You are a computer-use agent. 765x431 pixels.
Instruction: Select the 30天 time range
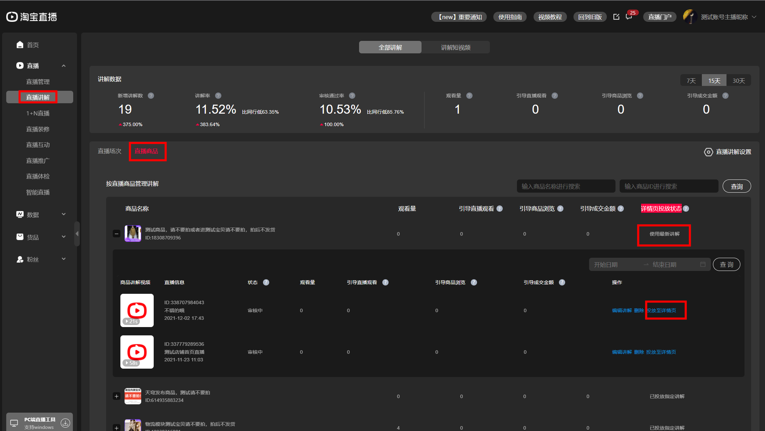(739, 80)
